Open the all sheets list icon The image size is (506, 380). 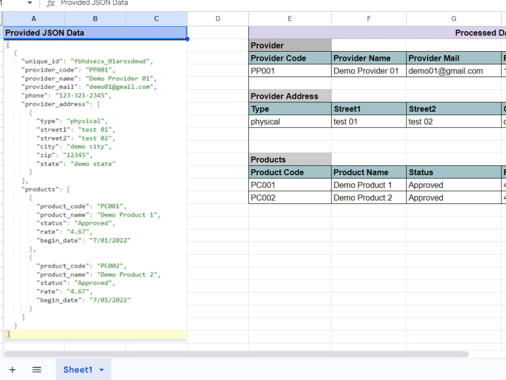tap(36, 370)
